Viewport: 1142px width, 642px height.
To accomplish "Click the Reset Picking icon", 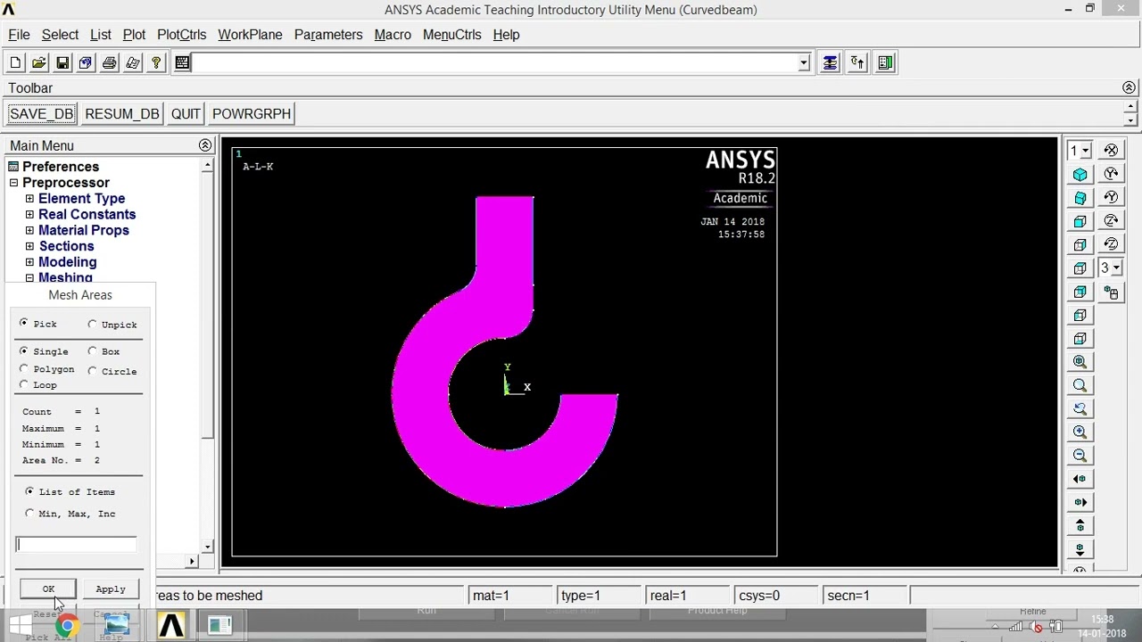I will coord(857,62).
